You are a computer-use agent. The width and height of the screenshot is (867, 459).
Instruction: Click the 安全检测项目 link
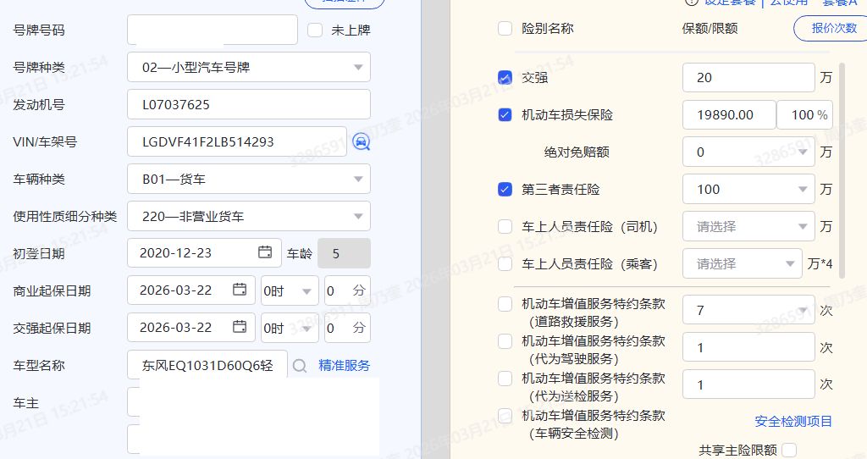tap(793, 421)
